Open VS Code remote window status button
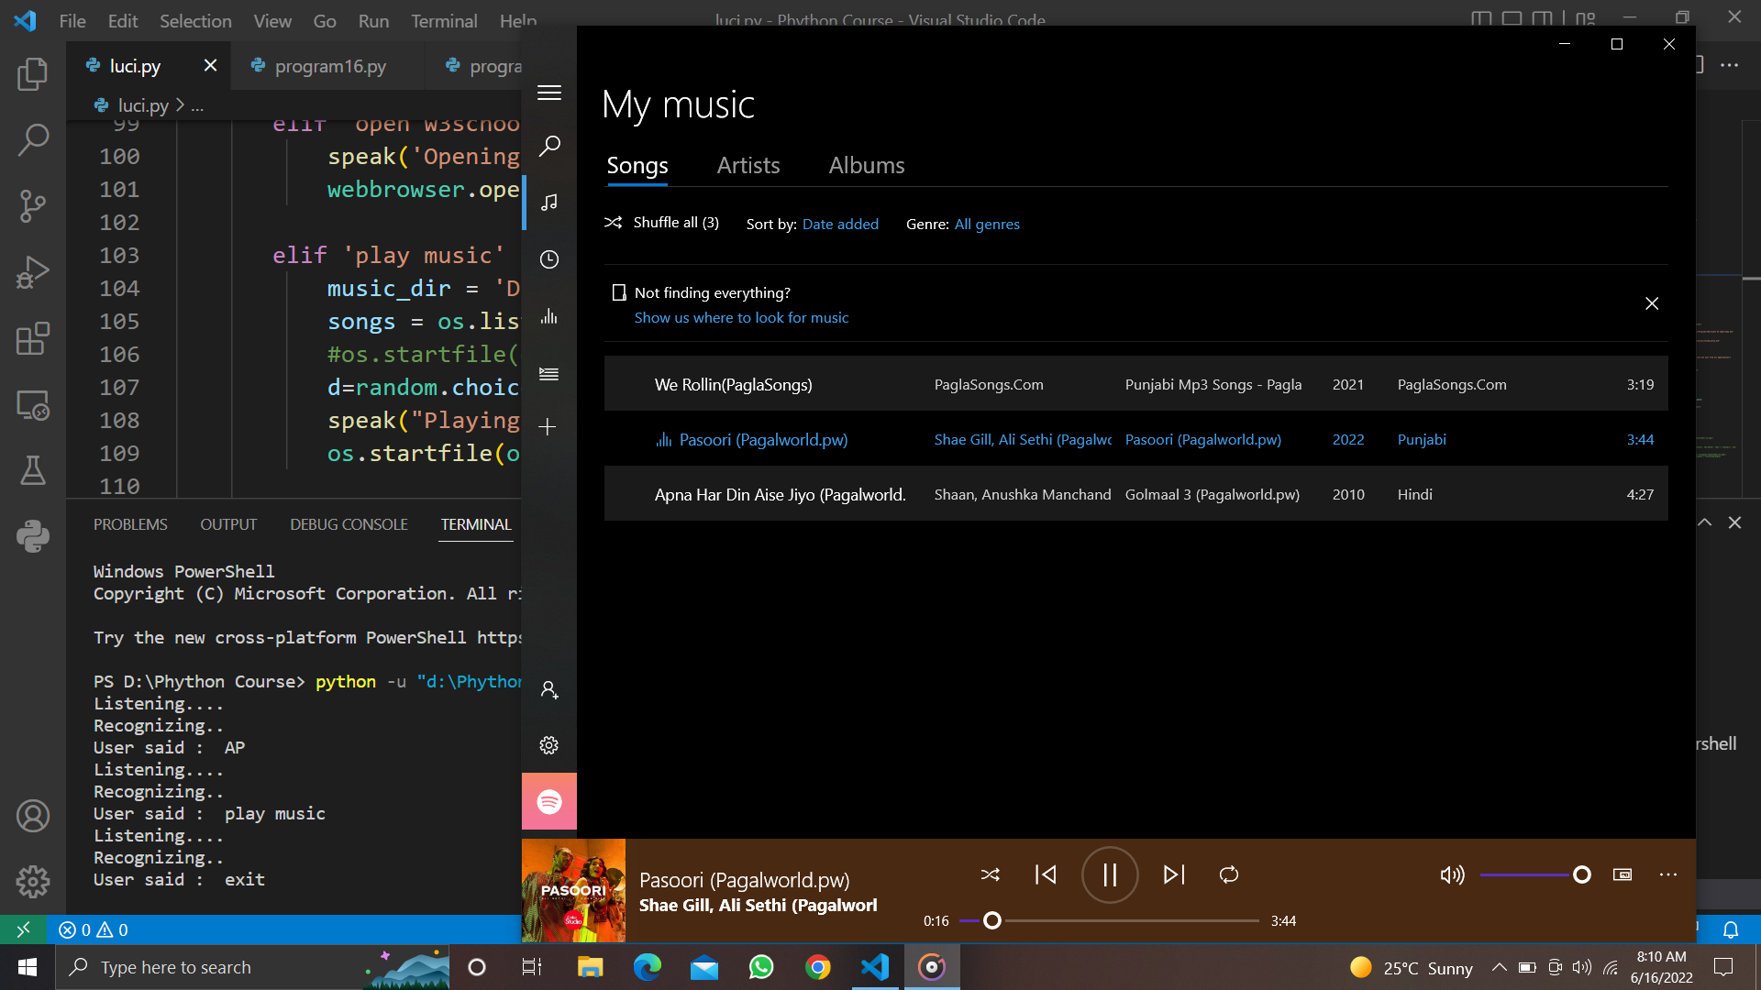This screenshot has height=990, width=1761. click(23, 929)
